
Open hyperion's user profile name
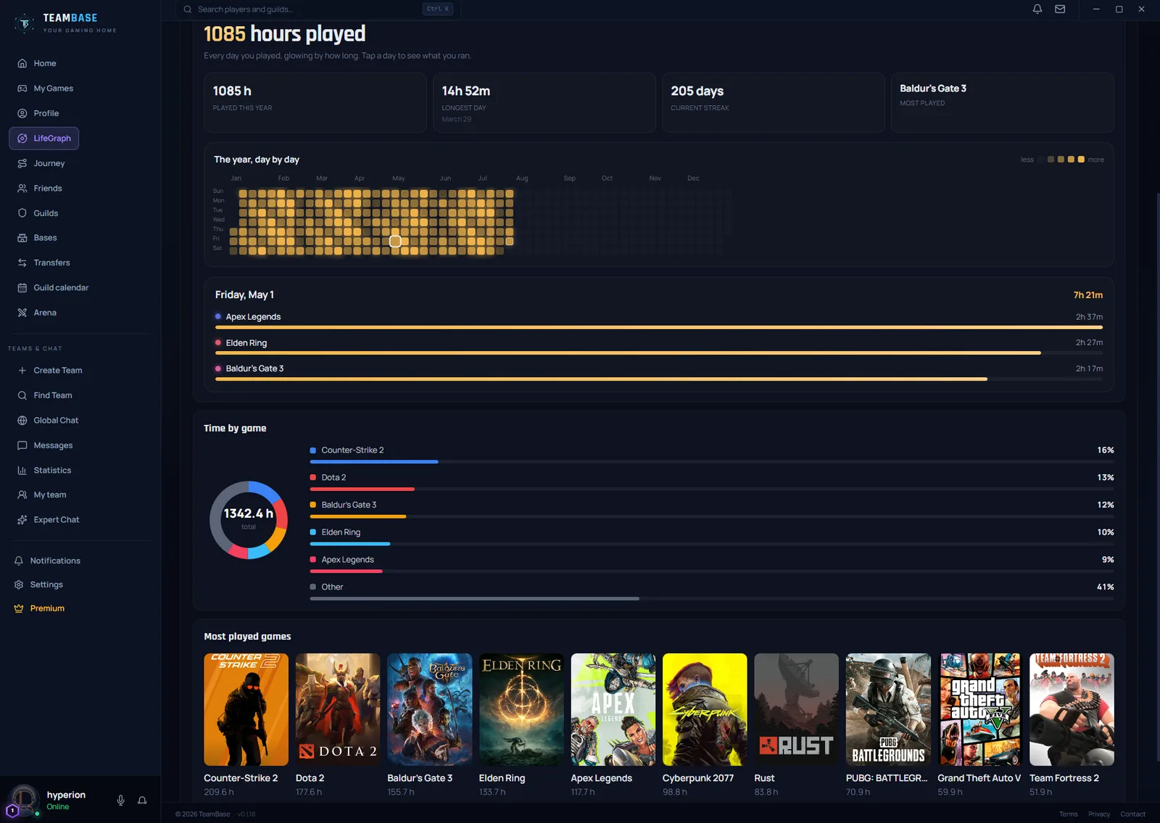click(66, 795)
